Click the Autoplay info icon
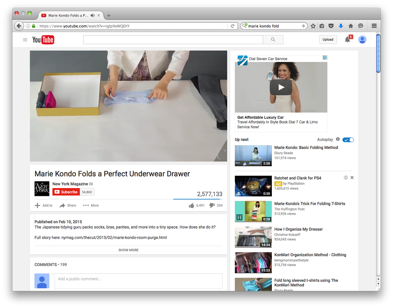Screen dimensions: 393x308 pyautogui.click(x=338, y=139)
